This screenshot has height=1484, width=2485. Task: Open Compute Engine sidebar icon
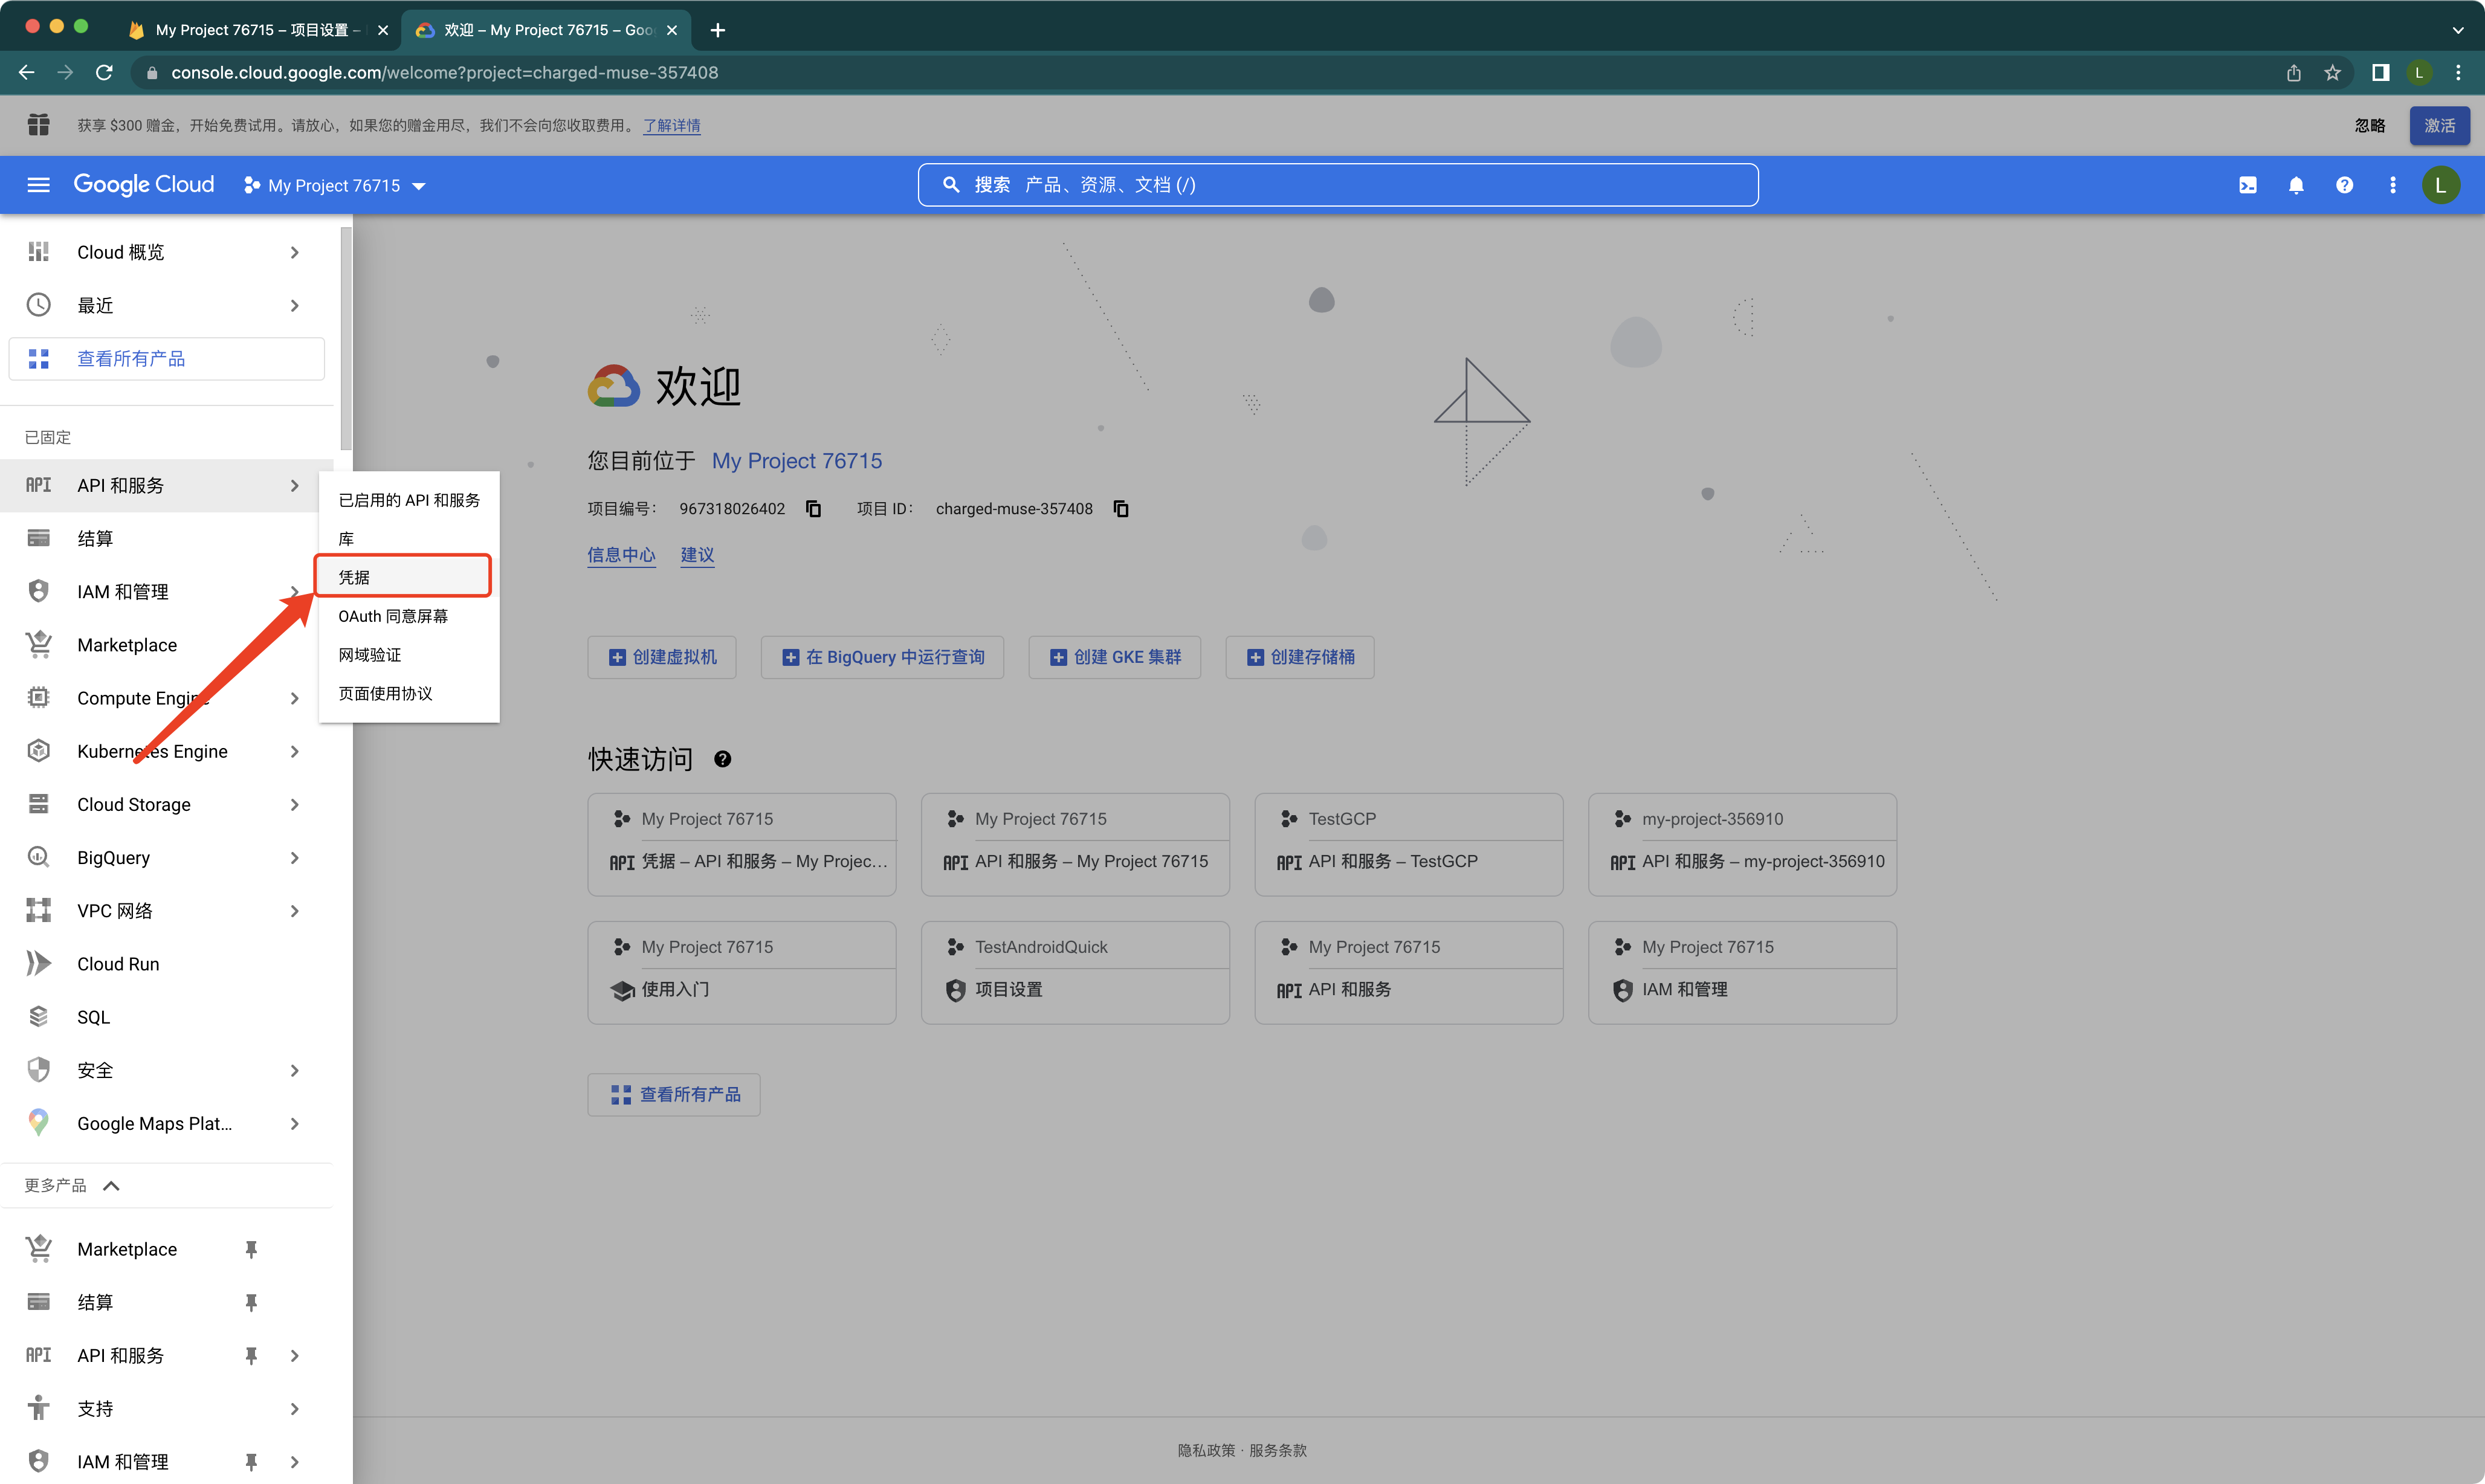point(39,698)
